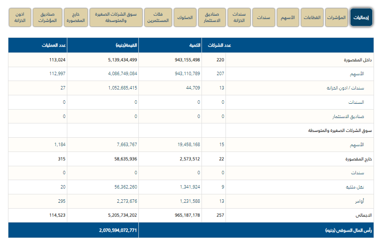Open the المؤشرات (Indices) tab
Image resolution: width=382 pixels, height=246 pixels.
(x=336, y=17)
